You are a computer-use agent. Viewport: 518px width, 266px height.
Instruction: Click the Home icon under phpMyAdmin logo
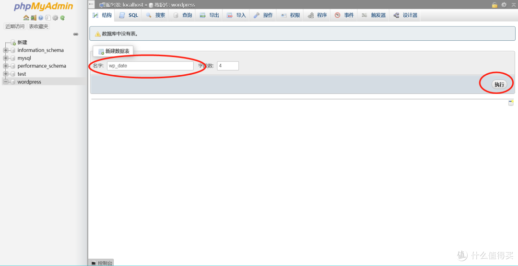pos(26,18)
